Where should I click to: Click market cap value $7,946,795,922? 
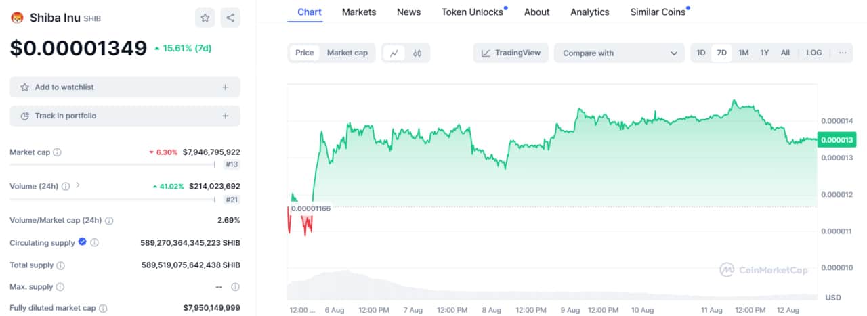point(211,152)
